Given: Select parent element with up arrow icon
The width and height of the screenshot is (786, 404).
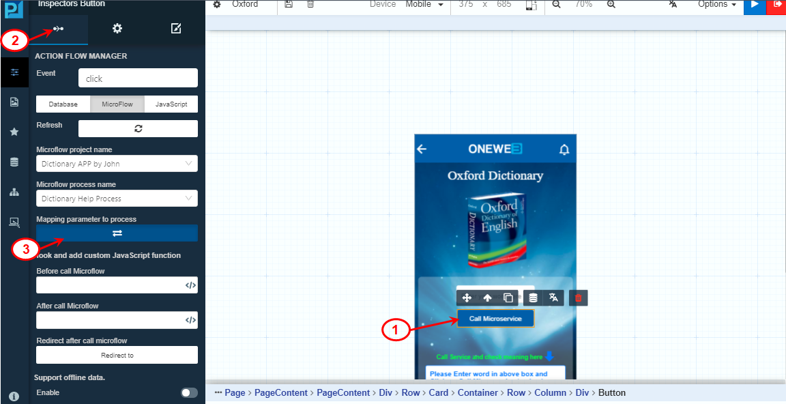Looking at the screenshot, I should [x=487, y=298].
